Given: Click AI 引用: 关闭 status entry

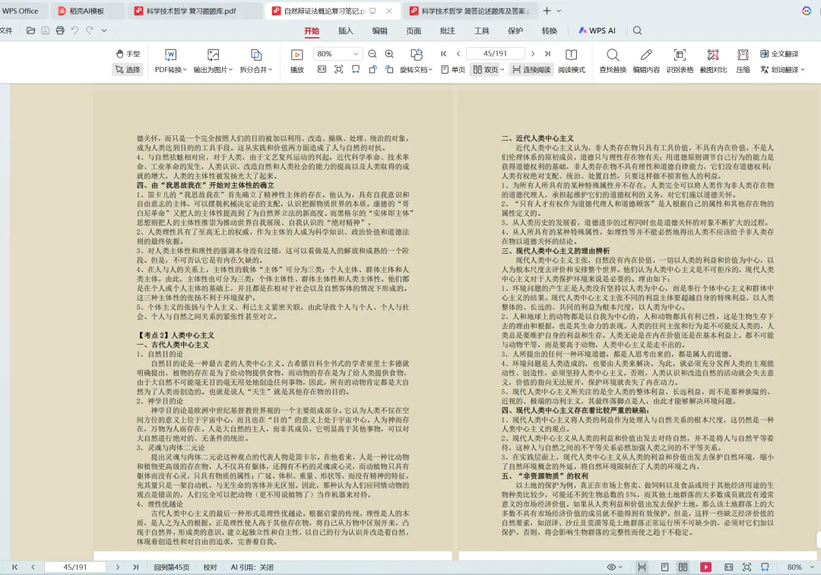Looking at the screenshot, I should [252, 567].
